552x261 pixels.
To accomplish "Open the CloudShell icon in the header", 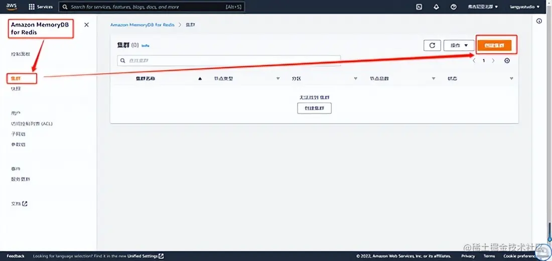I will coord(419,7).
